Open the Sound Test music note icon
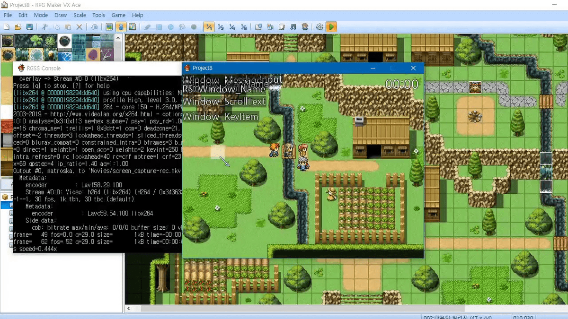This screenshot has height=319, width=568. point(293,27)
